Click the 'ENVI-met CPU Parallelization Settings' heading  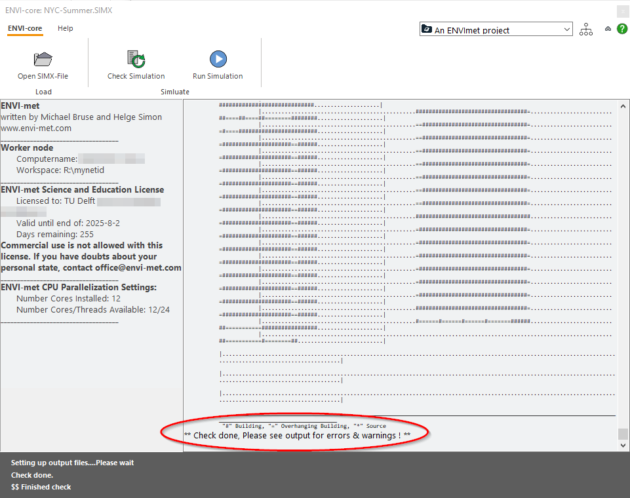click(79, 287)
